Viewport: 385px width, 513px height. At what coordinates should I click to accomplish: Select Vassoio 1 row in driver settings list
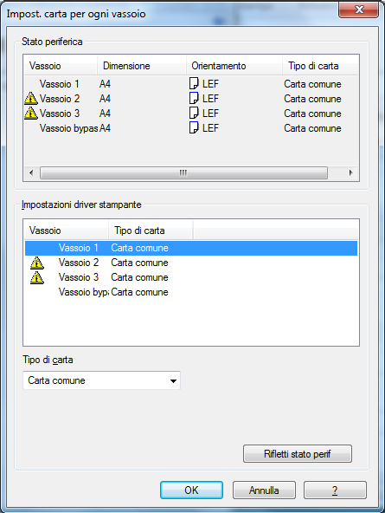[x=191, y=248]
